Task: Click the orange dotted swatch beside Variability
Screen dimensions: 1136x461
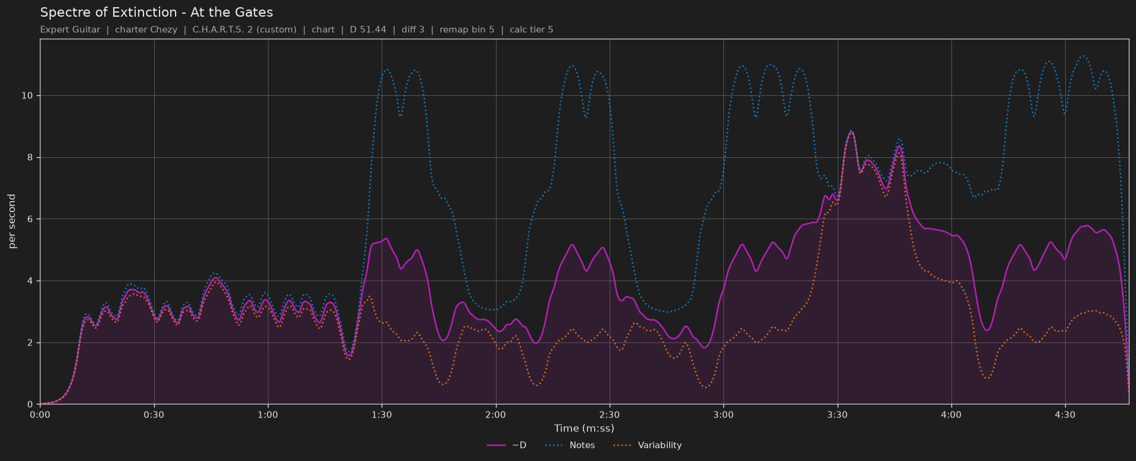Action: point(622,446)
